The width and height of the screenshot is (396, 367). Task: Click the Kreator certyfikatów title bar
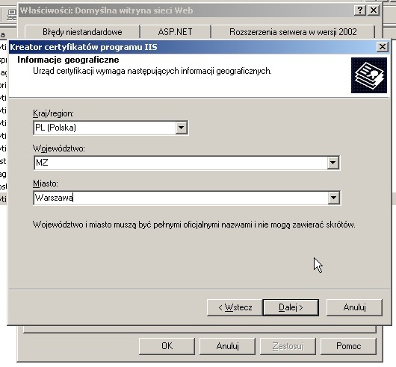pyautogui.click(x=192, y=47)
